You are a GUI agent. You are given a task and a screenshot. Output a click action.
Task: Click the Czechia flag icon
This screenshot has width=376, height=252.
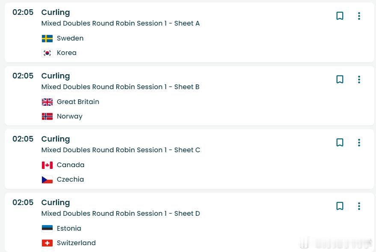[x=47, y=180]
